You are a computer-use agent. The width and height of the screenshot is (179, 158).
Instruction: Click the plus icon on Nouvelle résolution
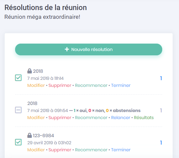click(x=67, y=49)
